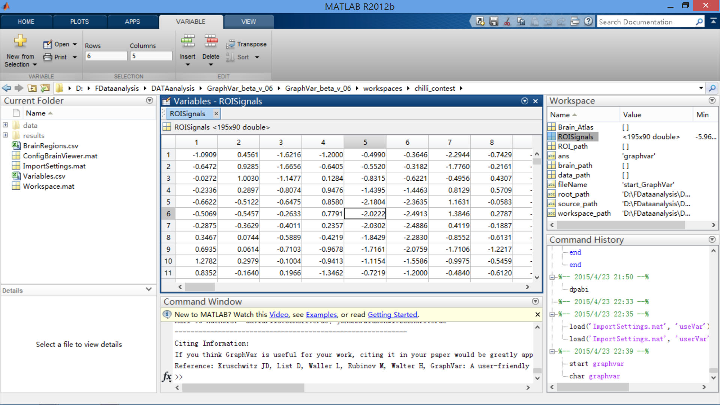Viewport: 720px width, 405px height.
Task: Select Workspace.mat in Current Folder
Action: 49,186
